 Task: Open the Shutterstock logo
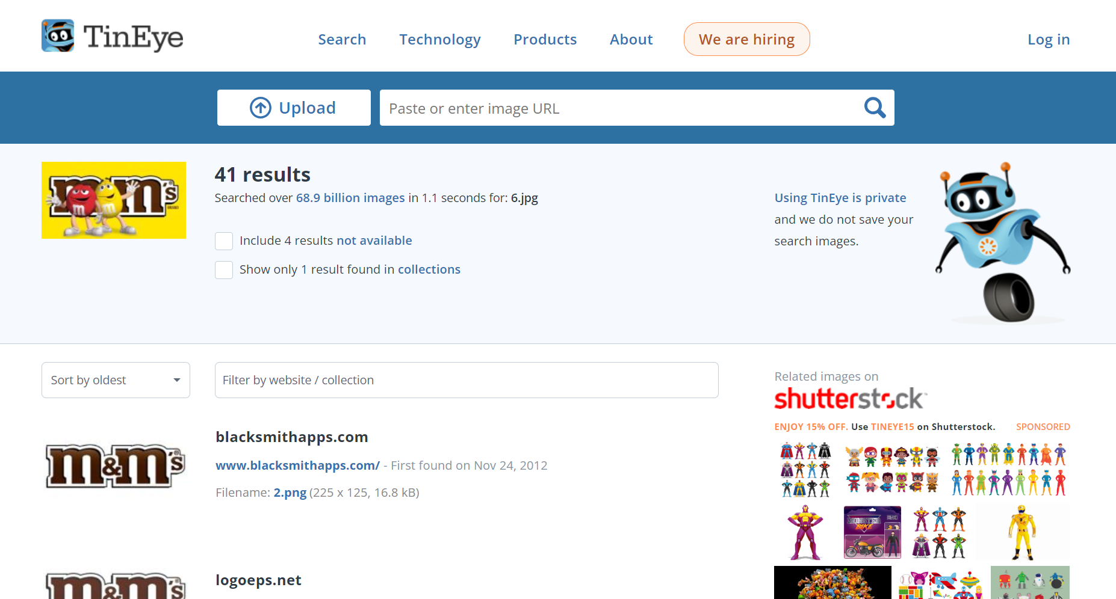[x=850, y=399]
